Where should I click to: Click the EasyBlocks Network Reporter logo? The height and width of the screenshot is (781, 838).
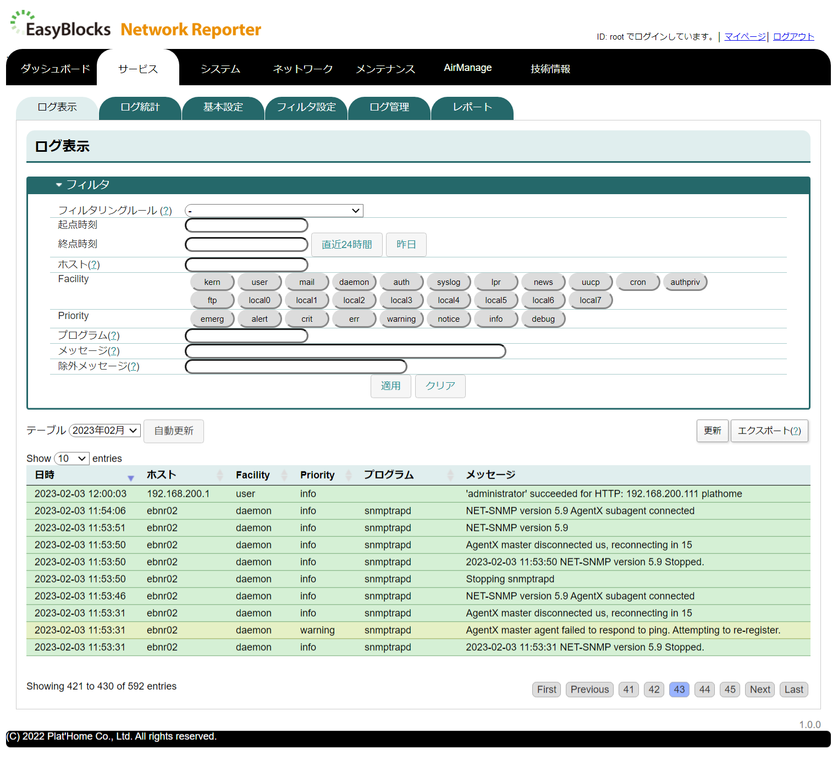click(x=136, y=25)
